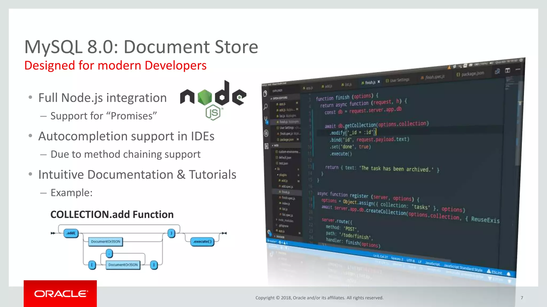Switch to the User Settings tab
The height and width of the screenshot is (307, 547).
point(397,80)
